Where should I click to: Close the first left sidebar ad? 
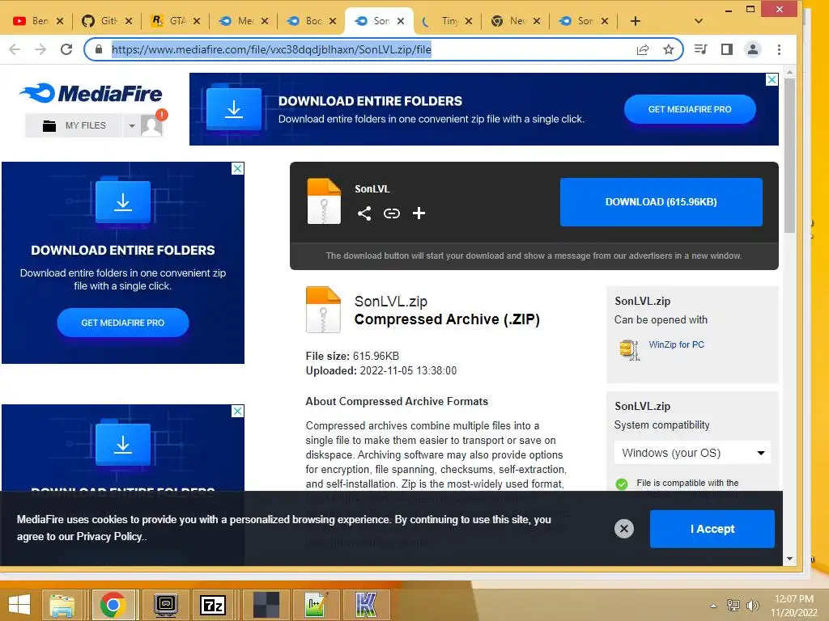coord(238,168)
